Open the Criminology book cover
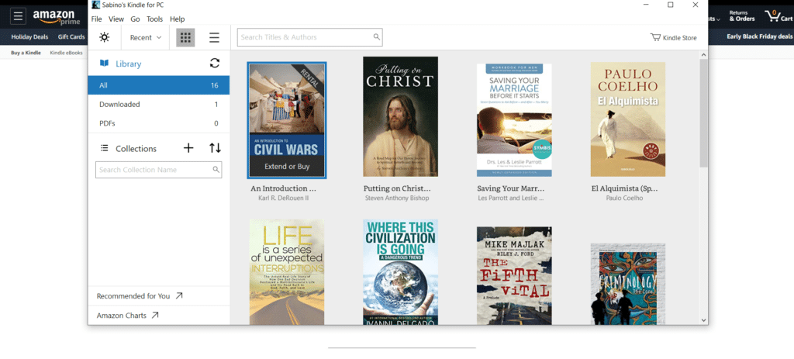Screen dimensions: 794x359 [628, 284]
